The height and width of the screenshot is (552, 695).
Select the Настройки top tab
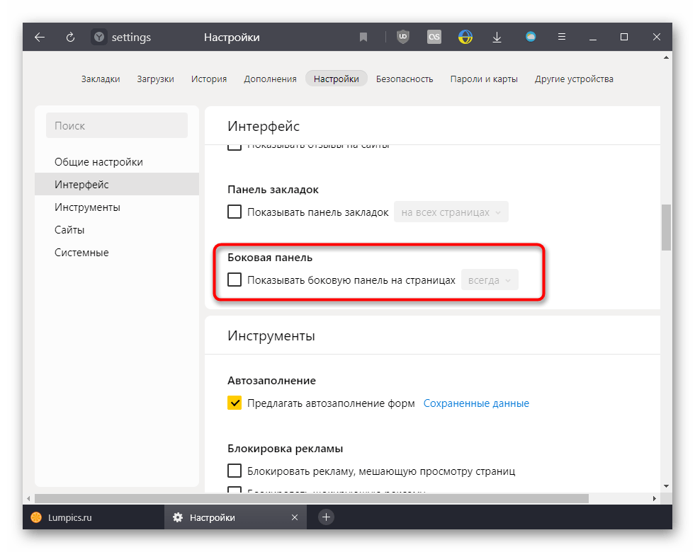pos(336,79)
